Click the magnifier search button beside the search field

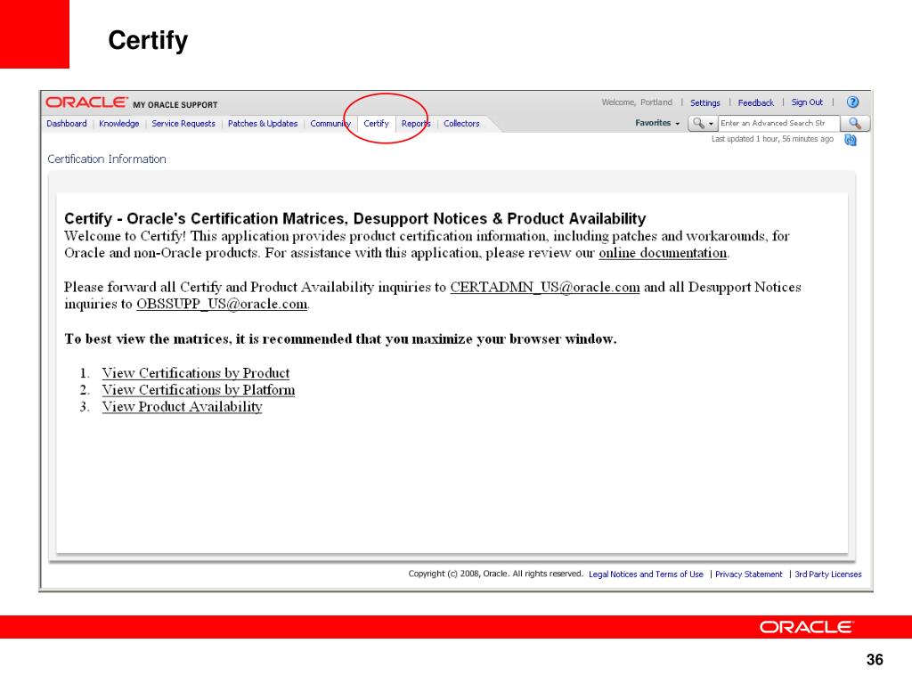[x=855, y=123]
